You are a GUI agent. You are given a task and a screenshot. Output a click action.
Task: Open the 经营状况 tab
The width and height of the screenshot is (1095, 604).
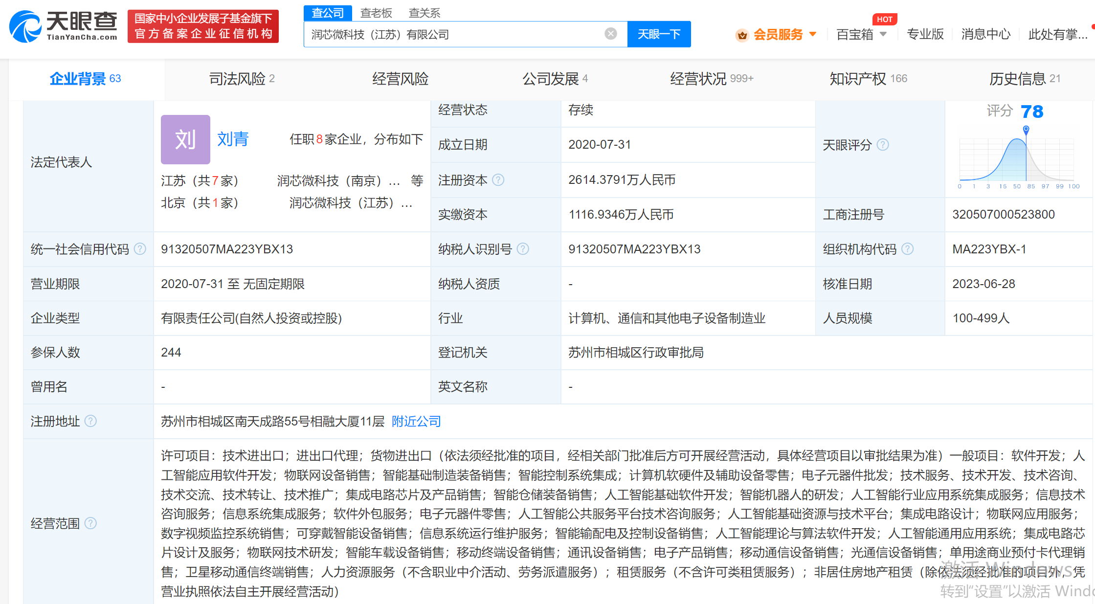pos(712,79)
